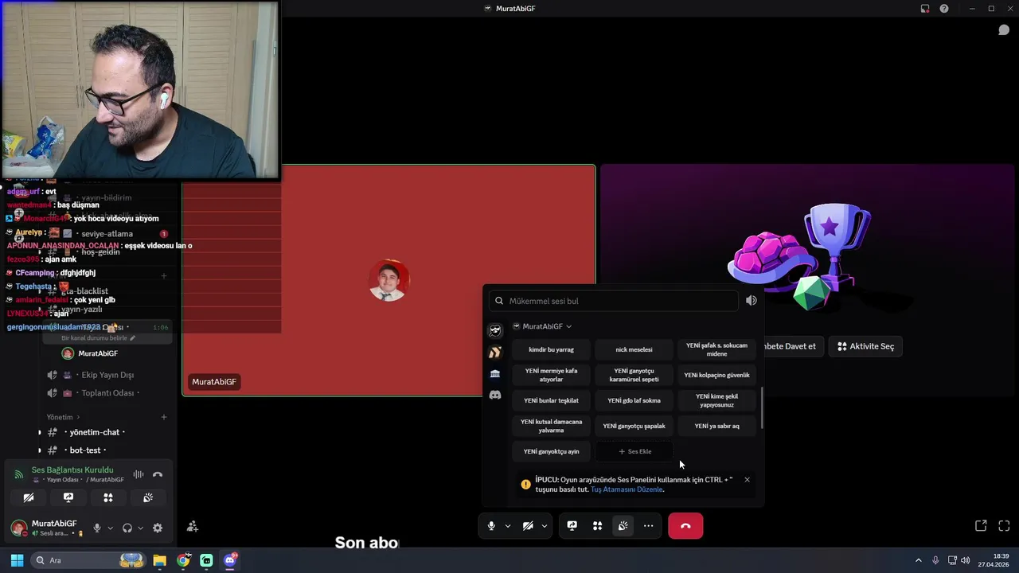The image size is (1019, 573).
Task: Open Google Chrome from the taskbar
Action: [x=183, y=560]
